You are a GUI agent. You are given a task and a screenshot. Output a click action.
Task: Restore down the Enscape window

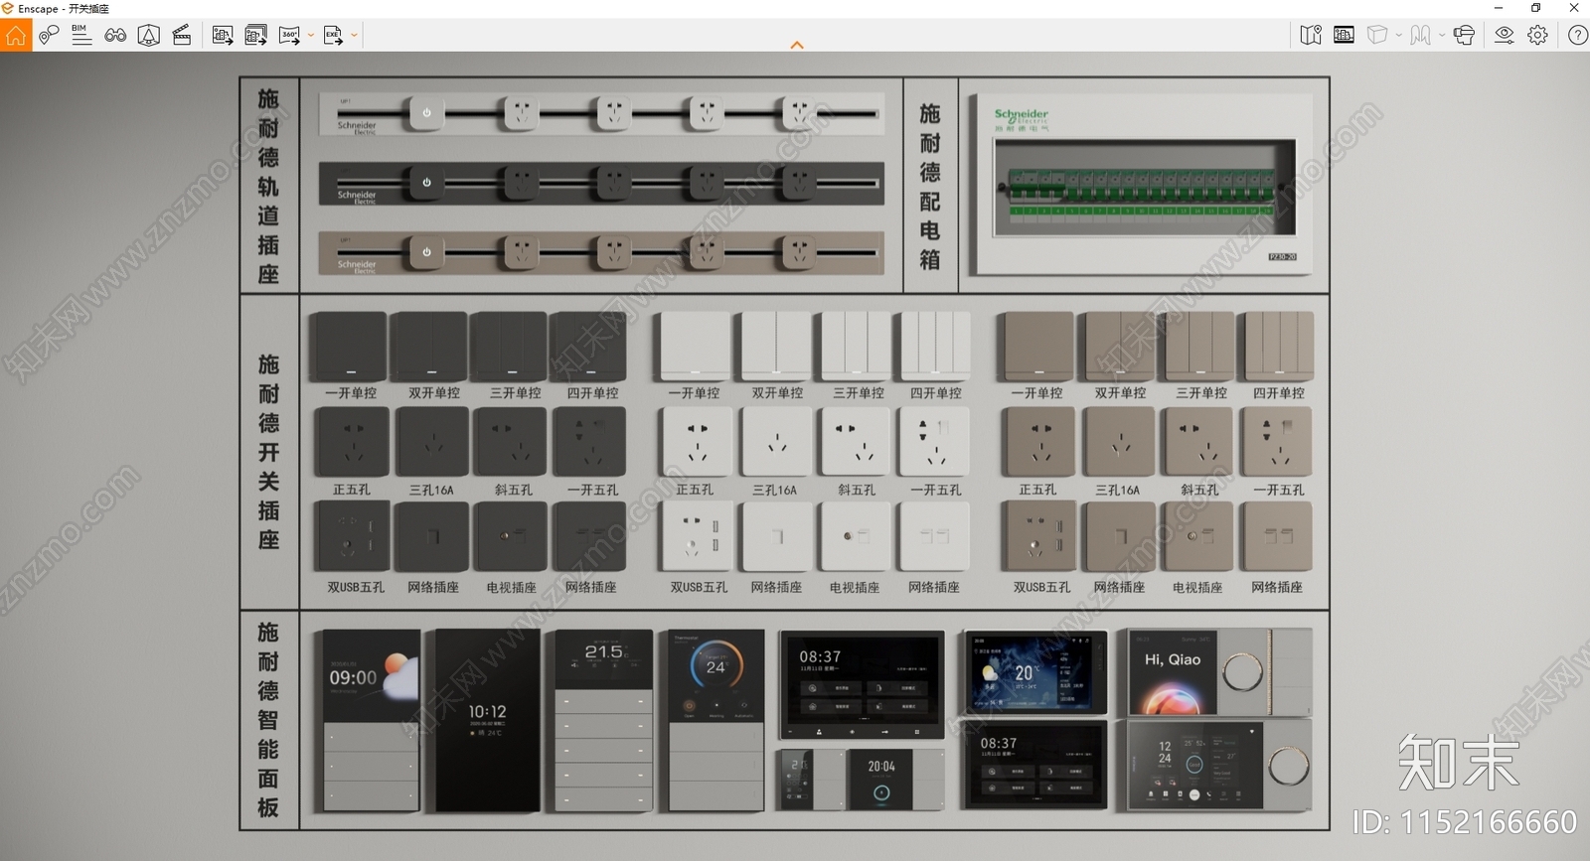coord(1536,8)
